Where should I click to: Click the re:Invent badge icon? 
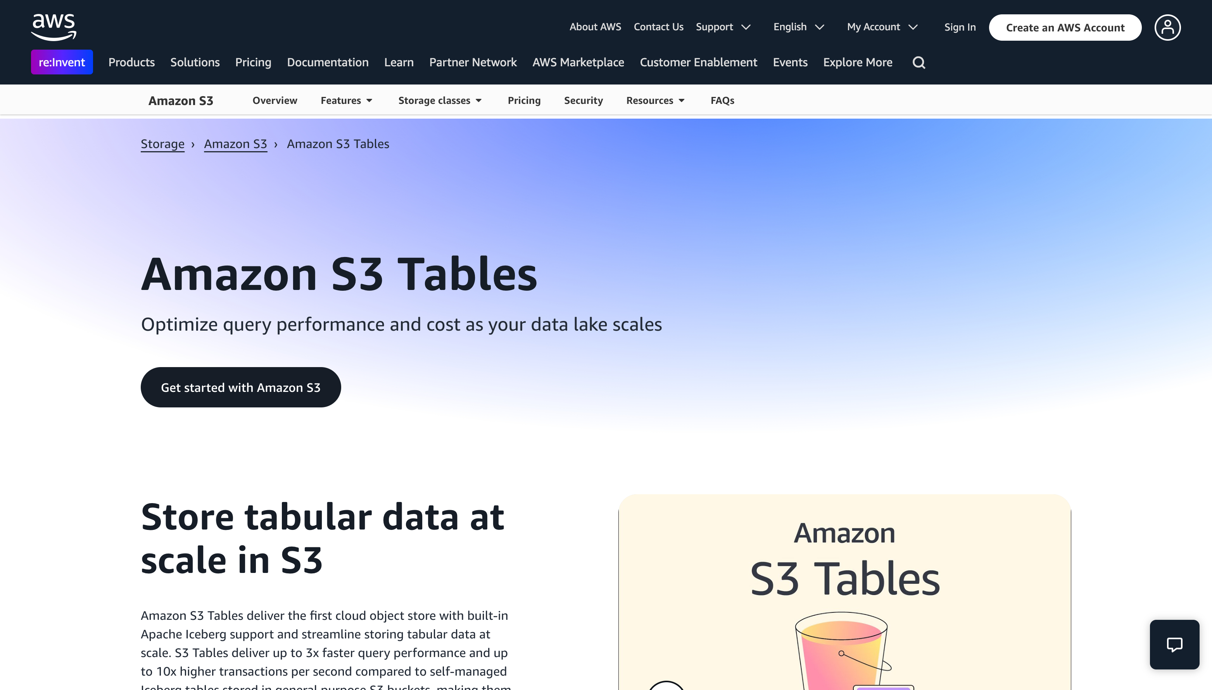[62, 62]
